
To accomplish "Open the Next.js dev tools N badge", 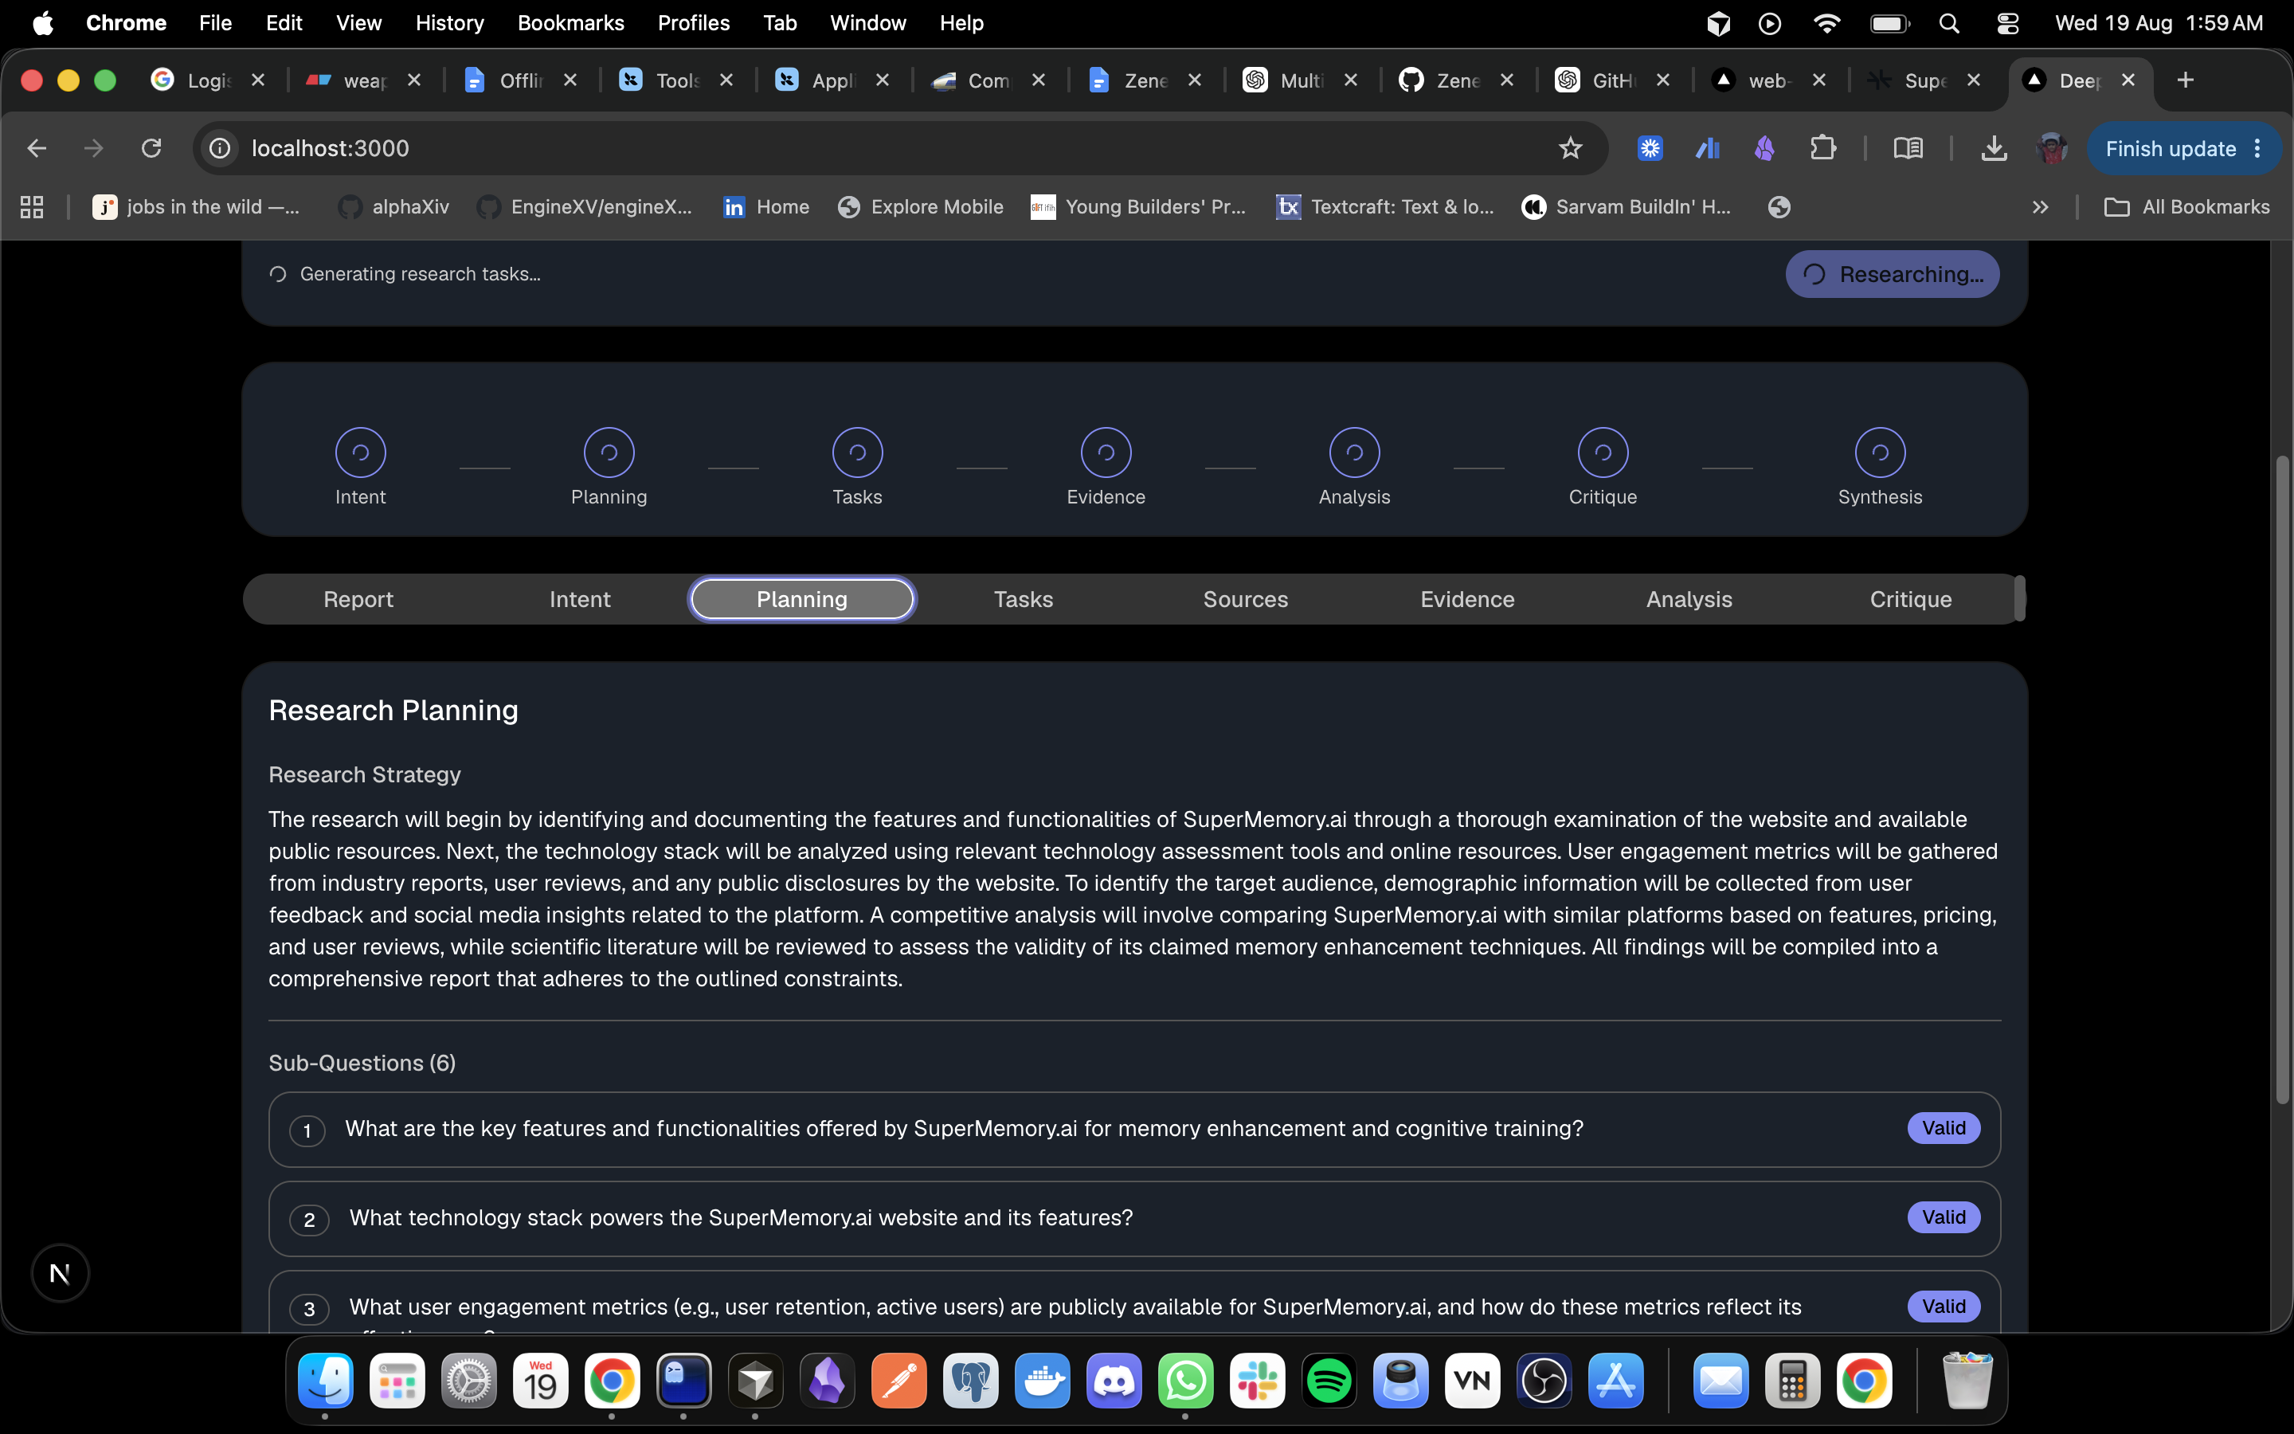I will pos(60,1273).
